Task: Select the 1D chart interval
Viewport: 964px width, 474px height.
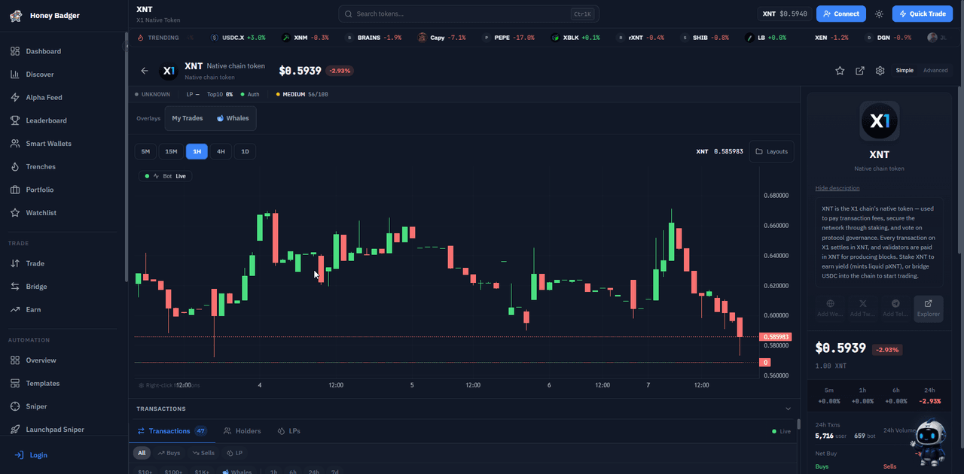Action: pyautogui.click(x=245, y=151)
